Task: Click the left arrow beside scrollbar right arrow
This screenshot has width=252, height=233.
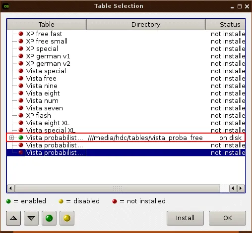Action: point(233,188)
